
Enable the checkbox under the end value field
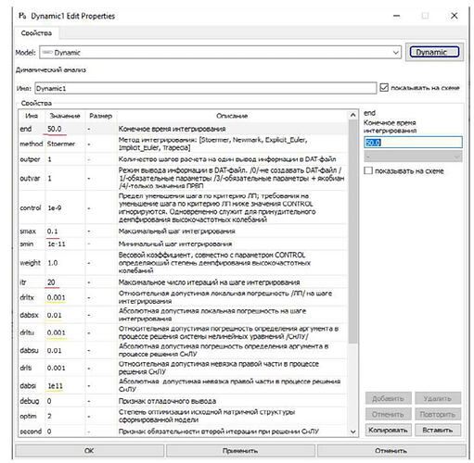pyautogui.click(x=368, y=170)
